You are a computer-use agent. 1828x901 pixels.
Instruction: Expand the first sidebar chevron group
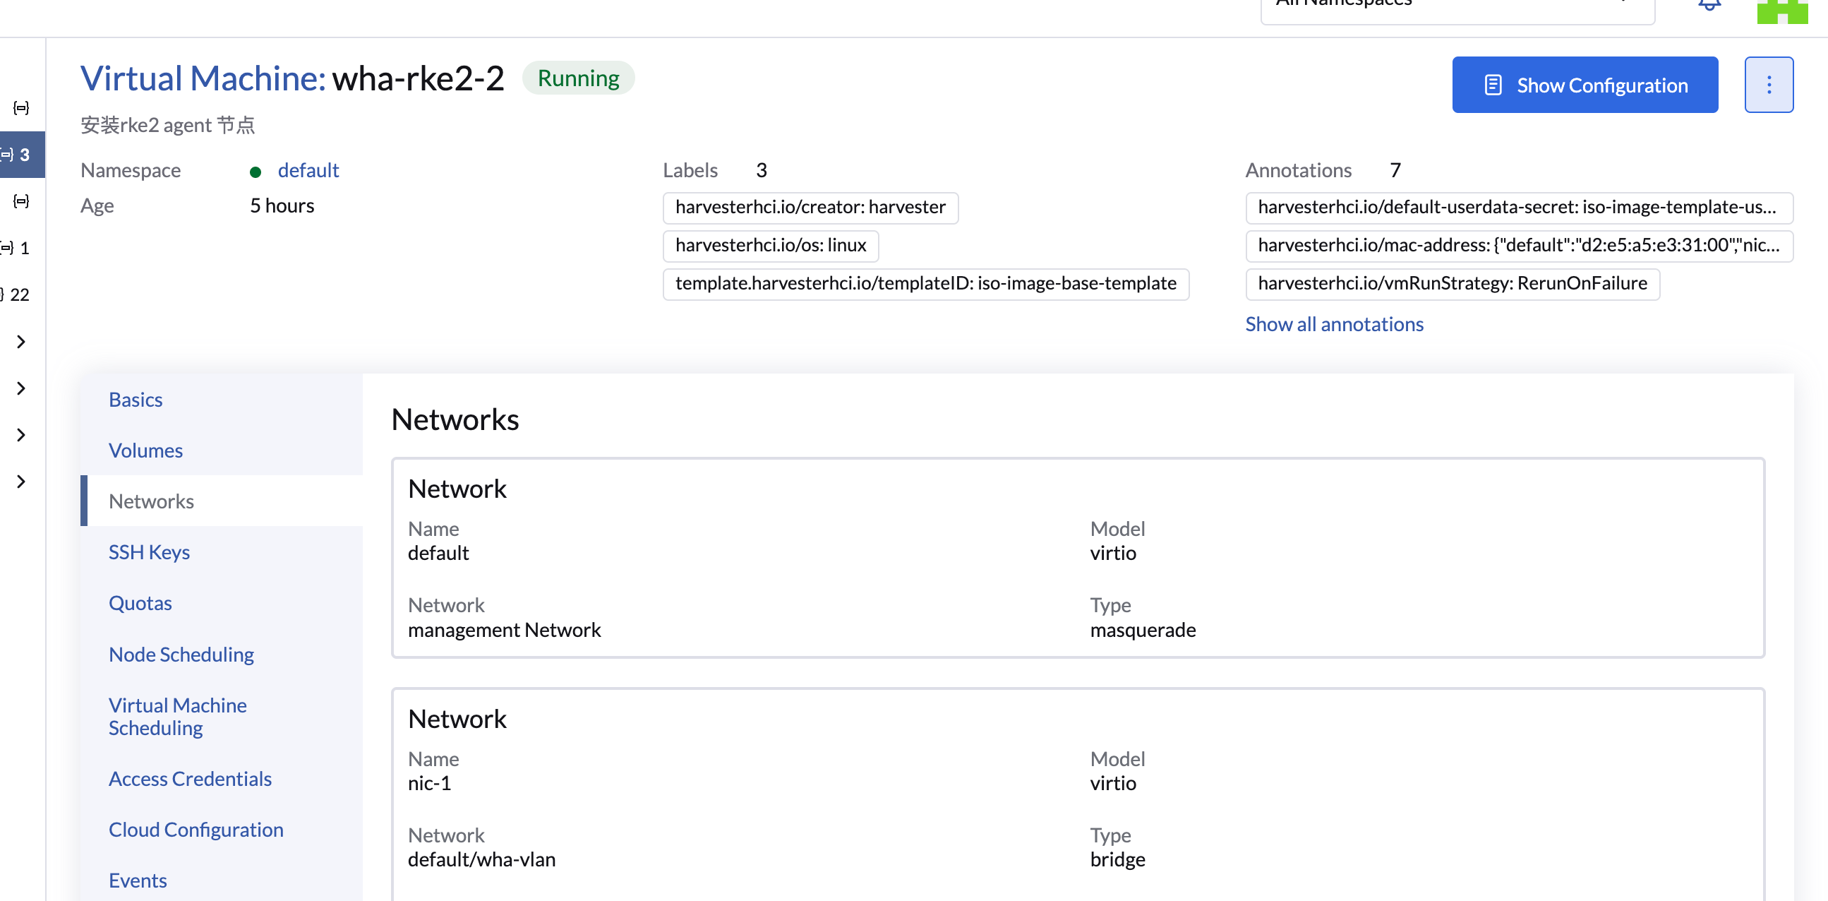(x=21, y=342)
